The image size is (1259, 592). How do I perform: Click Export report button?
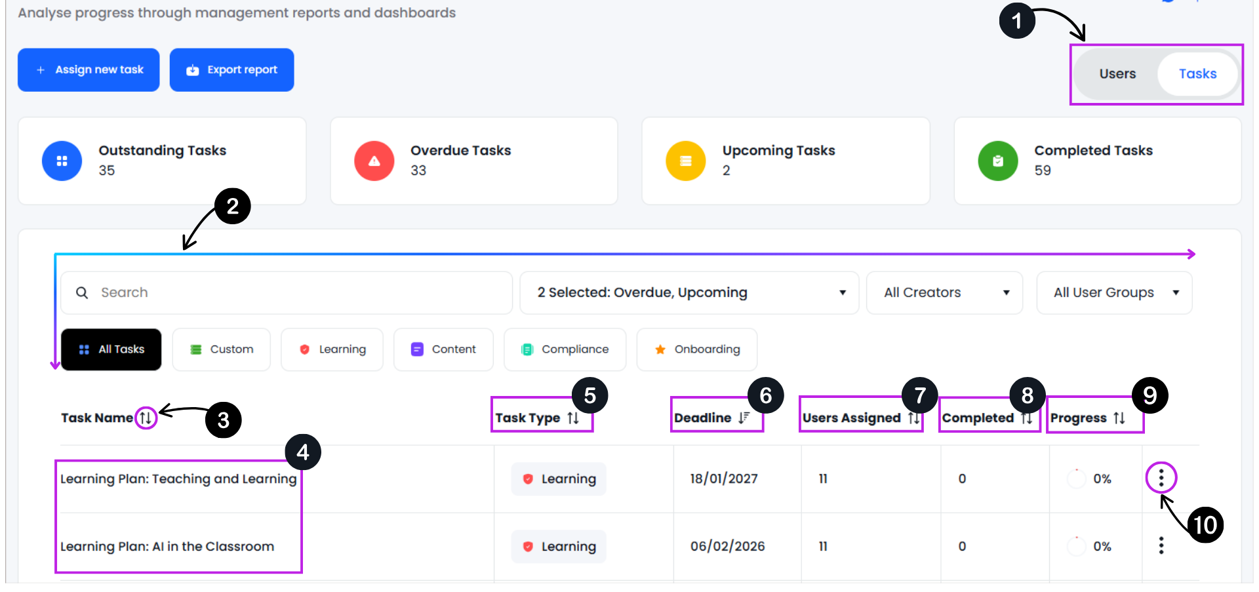[x=231, y=69]
